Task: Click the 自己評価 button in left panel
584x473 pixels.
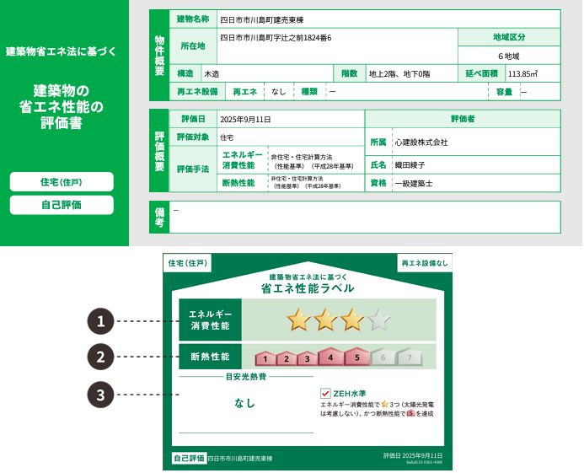Action: [62, 205]
